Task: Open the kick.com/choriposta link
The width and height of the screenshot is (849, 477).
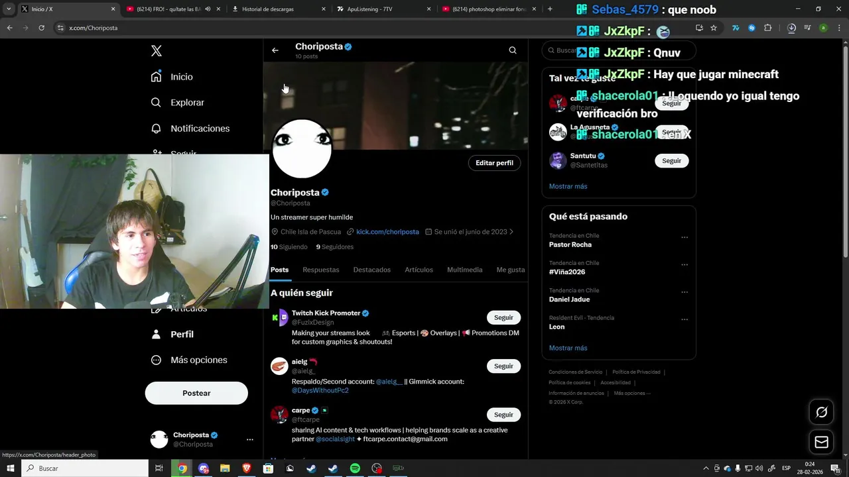Action: (387, 232)
